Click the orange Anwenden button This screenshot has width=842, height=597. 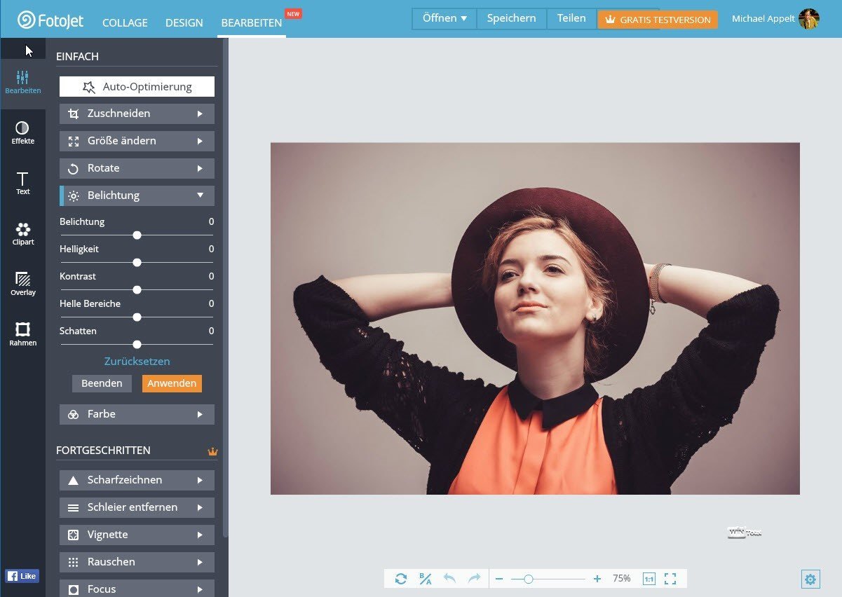point(172,383)
